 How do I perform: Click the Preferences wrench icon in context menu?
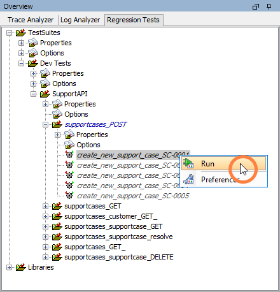click(x=188, y=179)
